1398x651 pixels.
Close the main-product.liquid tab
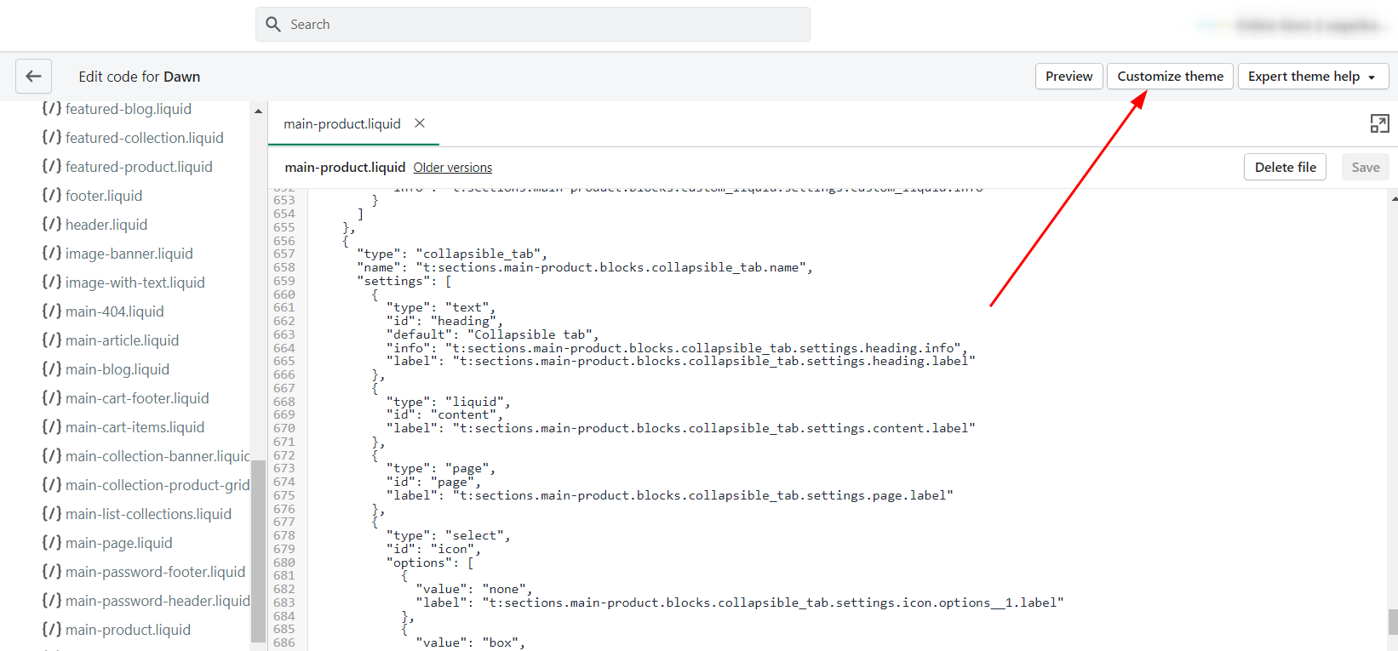(x=420, y=123)
